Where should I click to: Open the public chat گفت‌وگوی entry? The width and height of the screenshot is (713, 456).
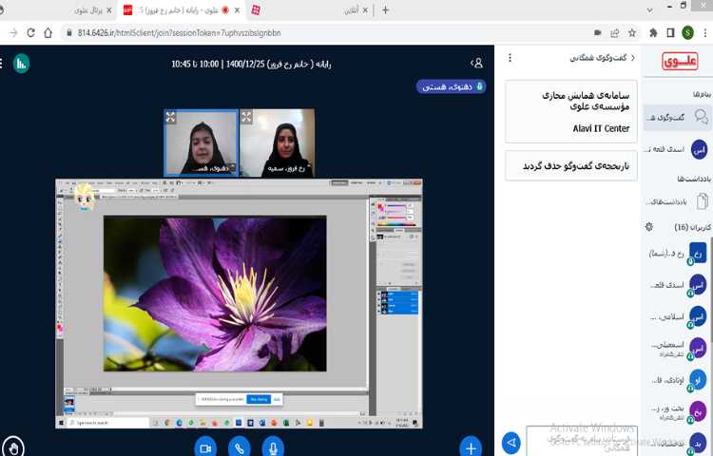(677, 117)
